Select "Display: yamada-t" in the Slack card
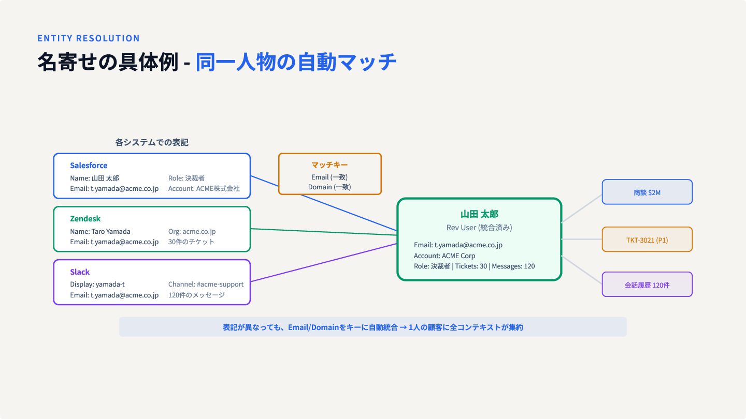The height and width of the screenshot is (419, 746). pos(97,284)
